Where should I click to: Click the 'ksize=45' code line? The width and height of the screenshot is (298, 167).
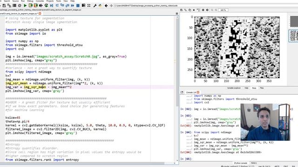pos(13,117)
